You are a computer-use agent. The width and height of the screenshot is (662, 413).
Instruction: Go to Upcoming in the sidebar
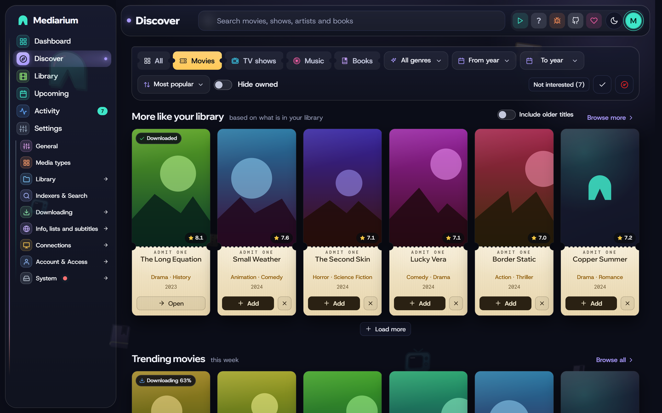click(x=63, y=94)
